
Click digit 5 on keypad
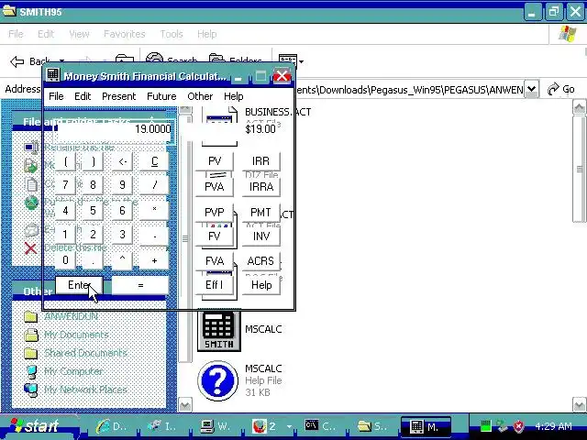pos(93,211)
